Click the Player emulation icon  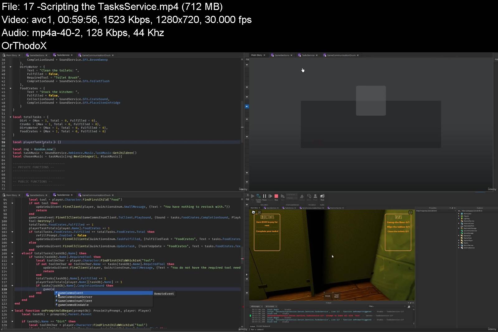tap(315, 196)
